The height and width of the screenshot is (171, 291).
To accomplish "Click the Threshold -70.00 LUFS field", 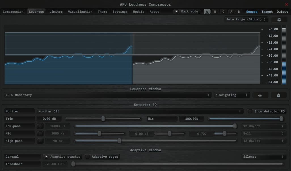I will pos(55,164).
